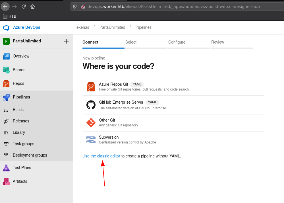Viewport: 284px width, 203px height.
Task: Open Overview in the sidebar
Action: (37, 56)
